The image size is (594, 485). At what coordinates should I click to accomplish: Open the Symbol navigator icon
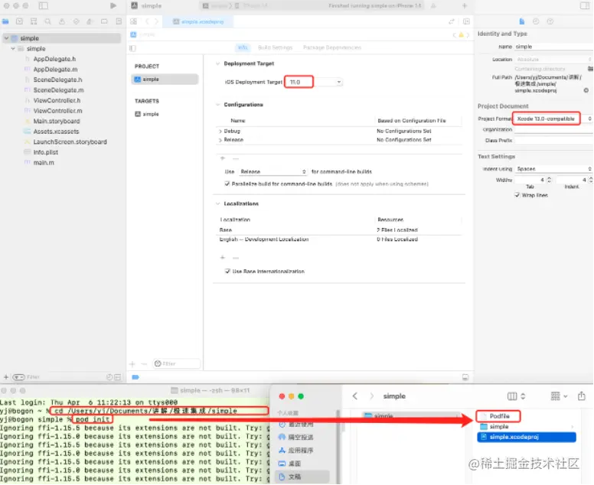(x=34, y=21)
